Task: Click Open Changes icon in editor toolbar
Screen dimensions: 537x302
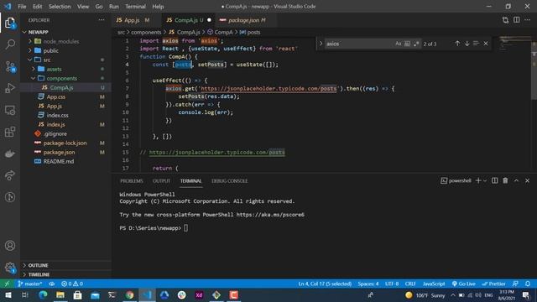Action: (505, 20)
